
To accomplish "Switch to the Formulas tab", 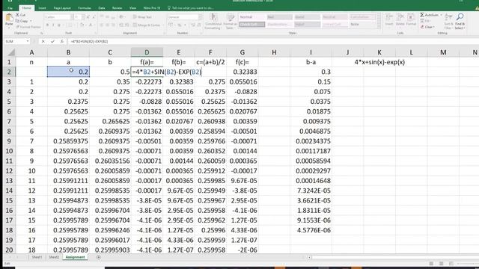I will coord(85,8).
